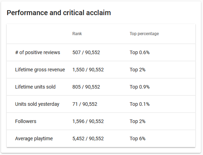Click the 1,596 / 90,552 rank value
The image size is (203, 155).
click(88, 121)
